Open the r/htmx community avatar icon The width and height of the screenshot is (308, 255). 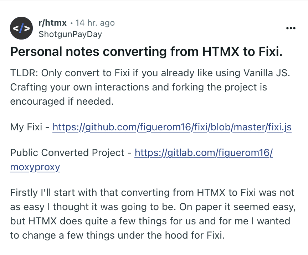click(x=21, y=28)
